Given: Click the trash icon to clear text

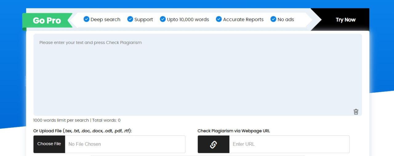Looking at the screenshot, I should point(356,112).
